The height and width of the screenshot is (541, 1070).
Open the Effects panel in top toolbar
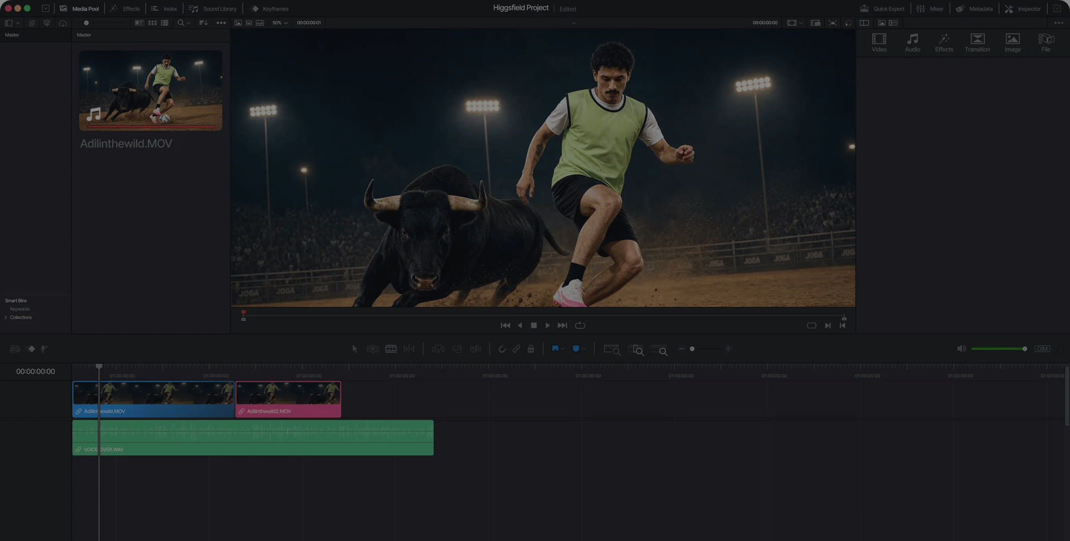coord(125,8)
